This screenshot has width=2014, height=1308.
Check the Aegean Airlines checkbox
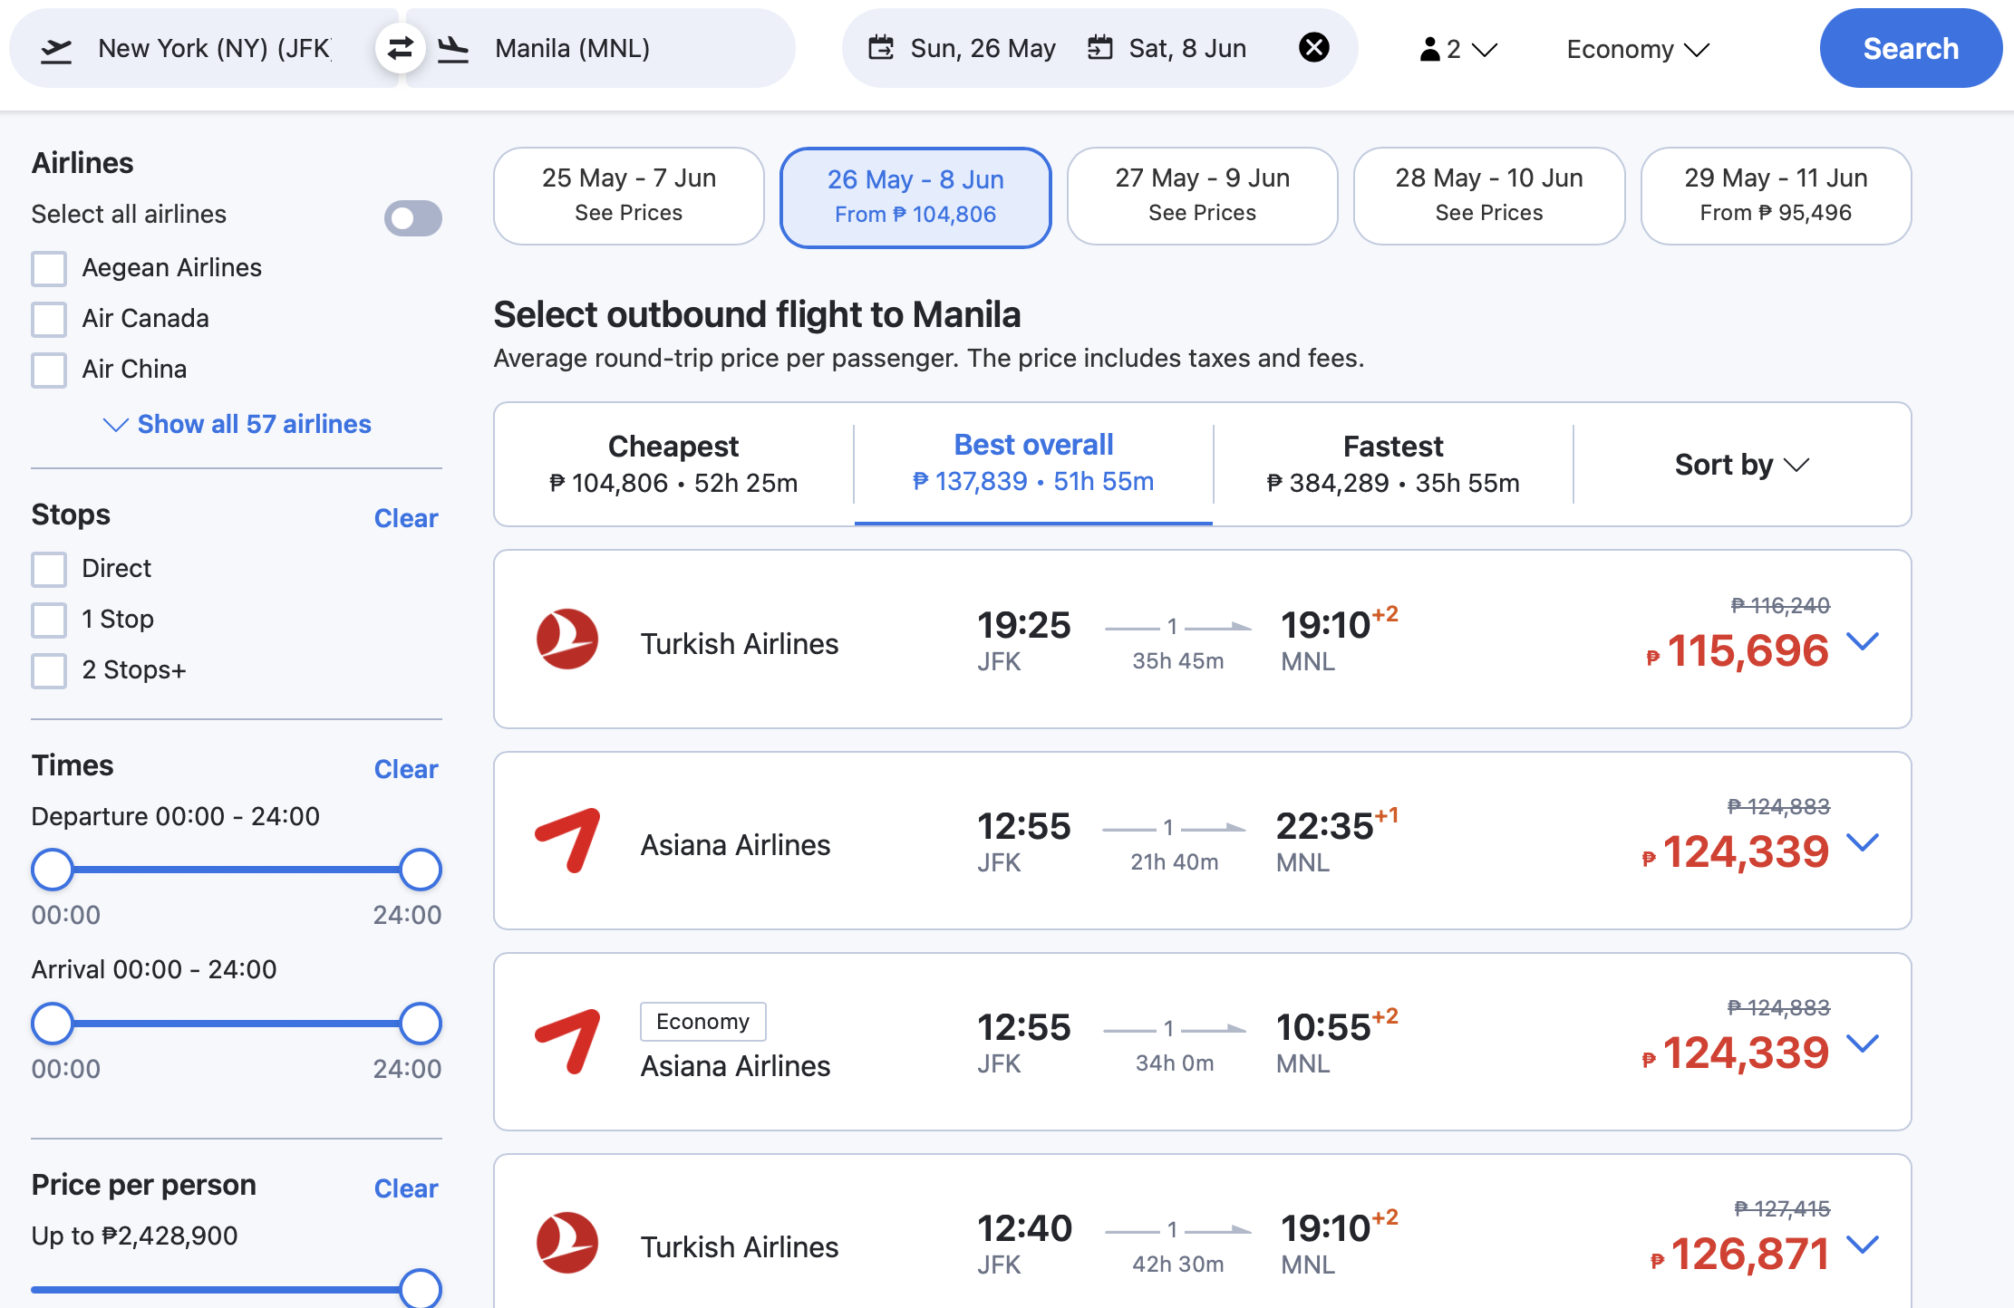[49, 268]
